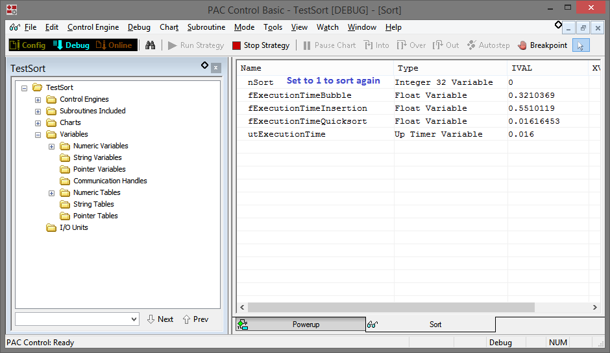
Task: Open the Control Engine menu
Action: pos(93,27)
